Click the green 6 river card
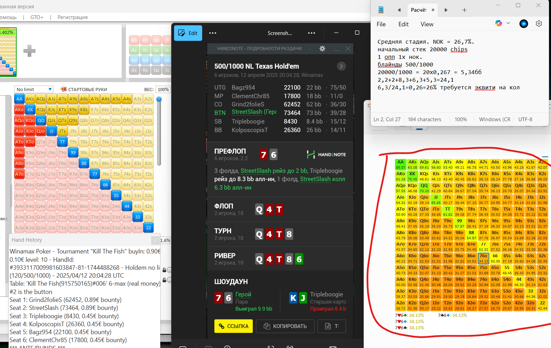Image resolution: width=551 pixels, height=348 pixels. tap(299, 259)
